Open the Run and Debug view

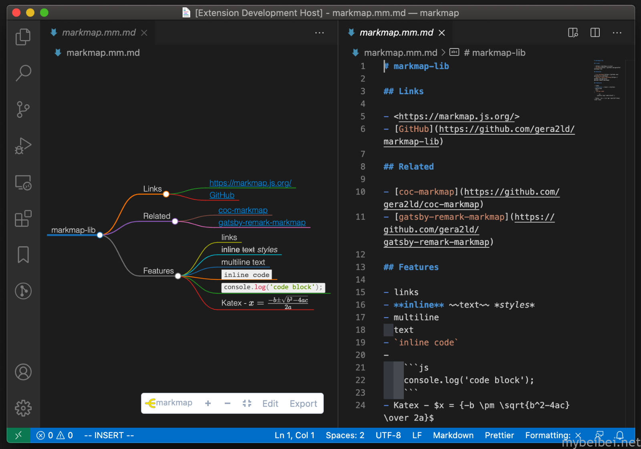point(23,146)
